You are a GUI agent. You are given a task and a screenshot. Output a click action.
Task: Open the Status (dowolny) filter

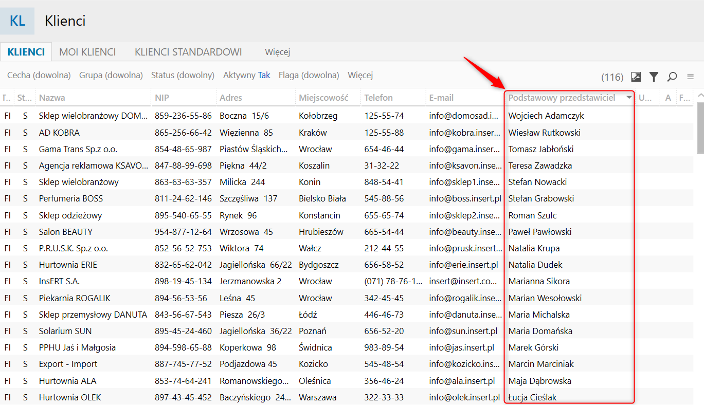pos(183,76)
